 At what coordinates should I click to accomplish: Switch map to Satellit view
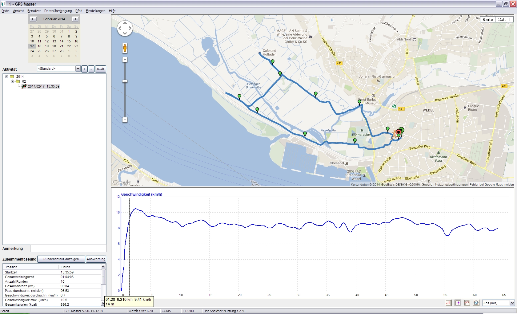click(504, 19)
